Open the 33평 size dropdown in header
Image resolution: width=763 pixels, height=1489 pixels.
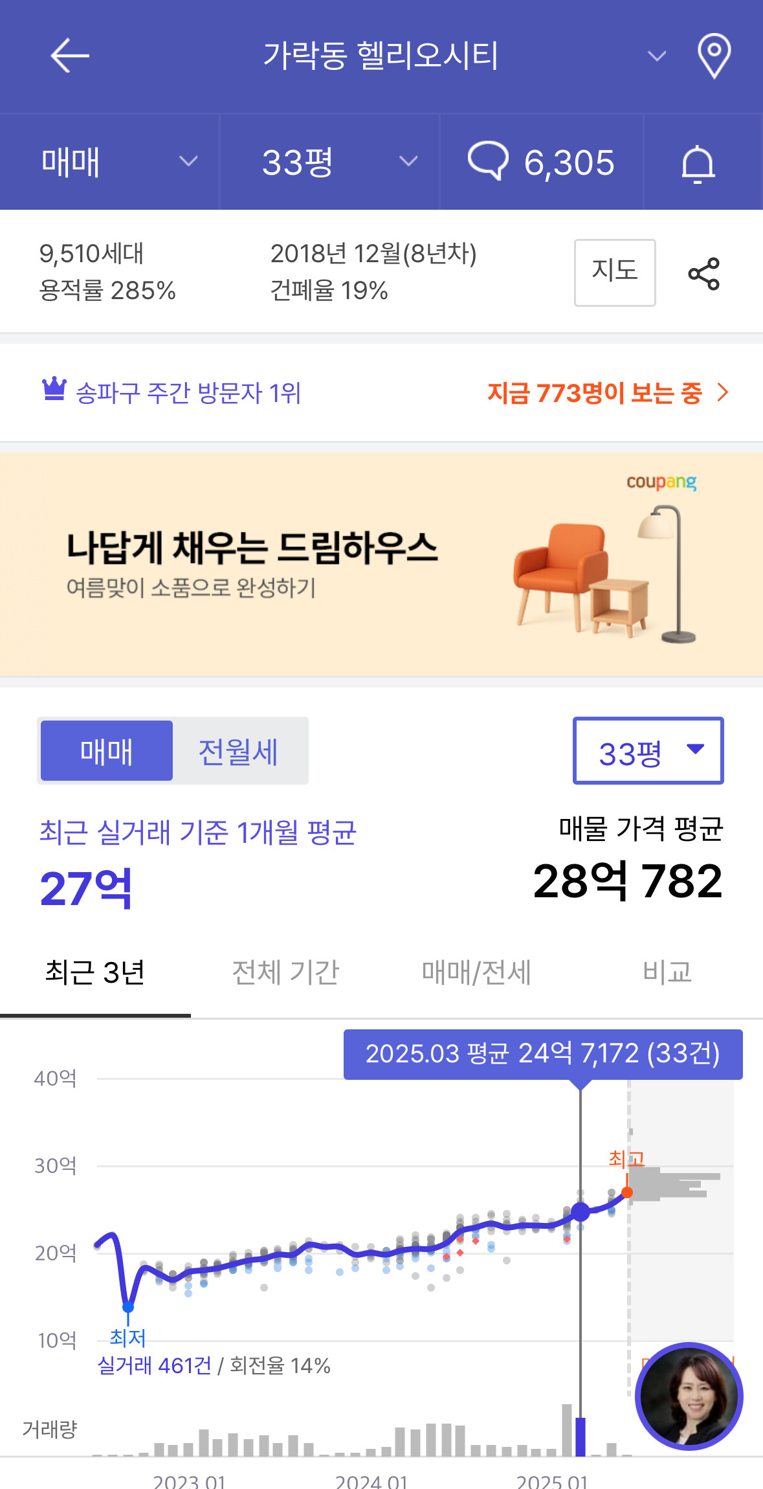pos(338,162)
